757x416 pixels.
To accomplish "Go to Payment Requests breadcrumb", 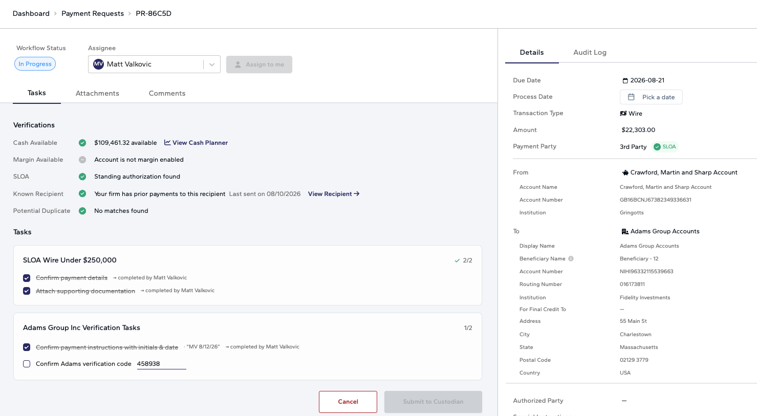I will [x=93, y=13].
